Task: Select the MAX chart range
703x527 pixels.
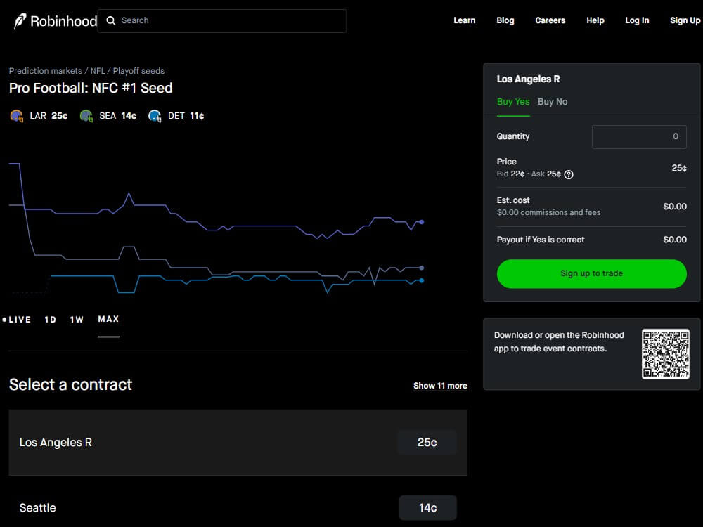Action: (x=108, y=319)
